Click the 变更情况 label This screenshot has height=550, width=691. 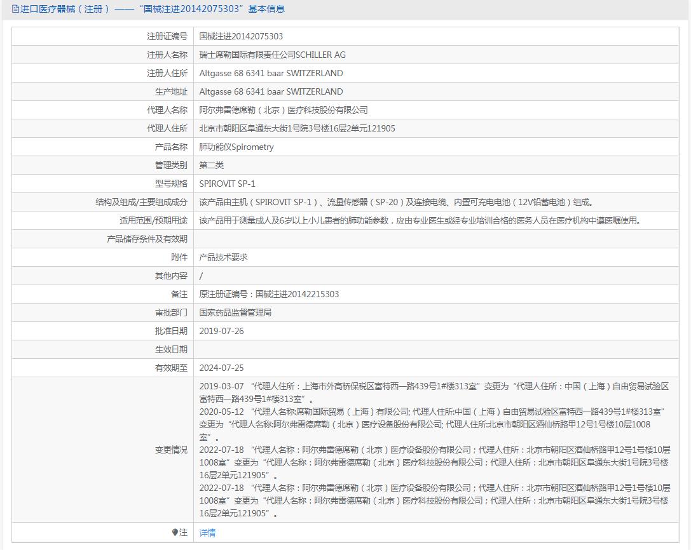(171, 450)
